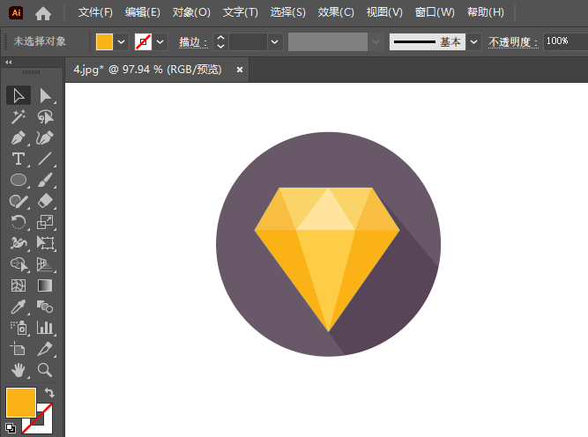Reset default fill and stroke

click(x=11, y=427)
